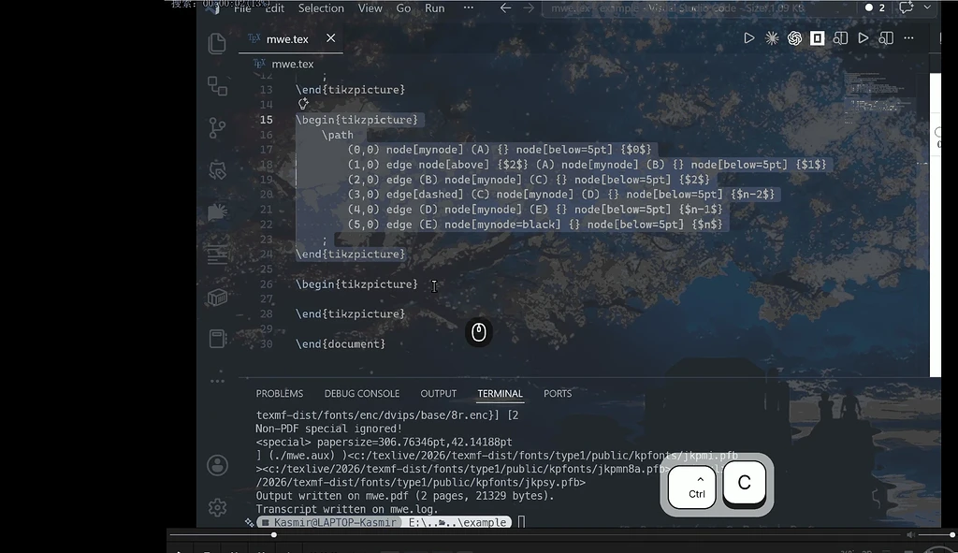Click the node[mynode=black] text on line 22
958x553 pixels.
pos(502,225)
